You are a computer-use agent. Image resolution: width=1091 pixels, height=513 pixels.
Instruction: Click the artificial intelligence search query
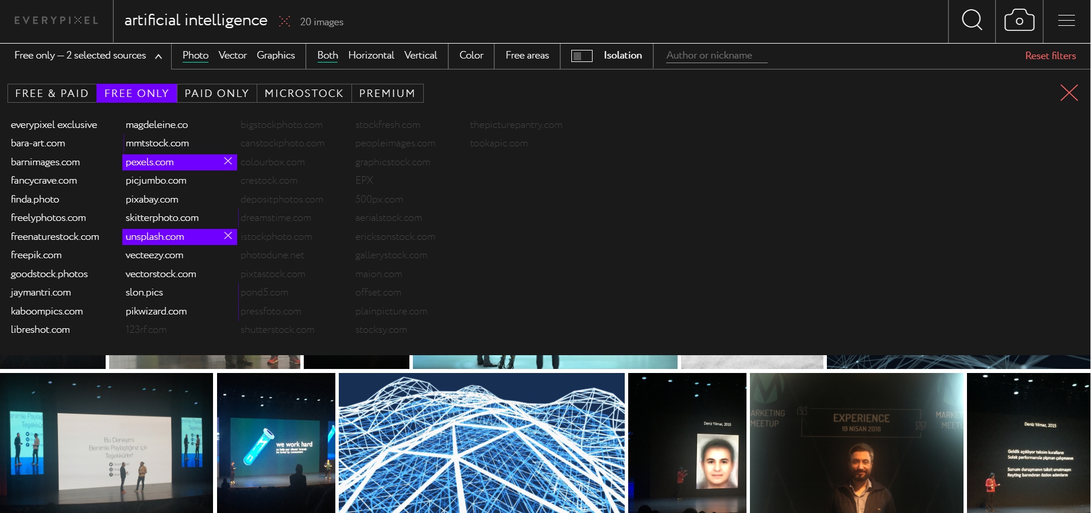(196, 21)
